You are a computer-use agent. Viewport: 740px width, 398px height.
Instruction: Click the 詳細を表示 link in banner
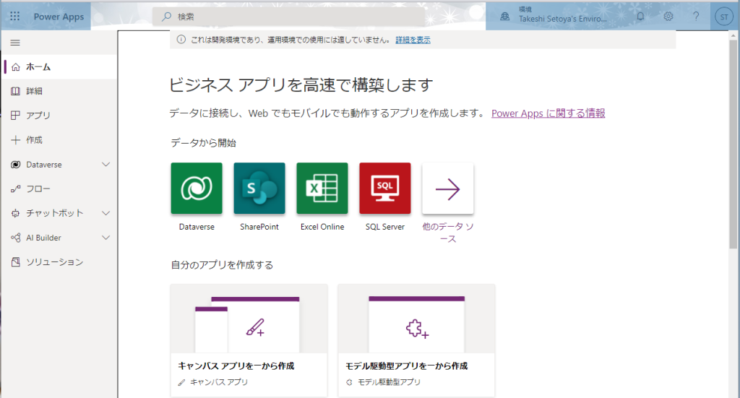[x=413, y=40]
